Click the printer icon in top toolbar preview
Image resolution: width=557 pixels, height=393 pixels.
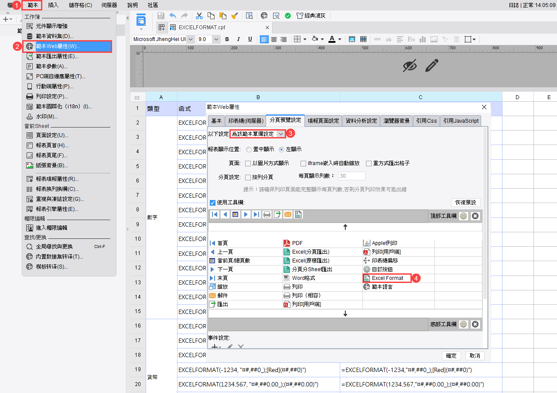coord(267,214)
